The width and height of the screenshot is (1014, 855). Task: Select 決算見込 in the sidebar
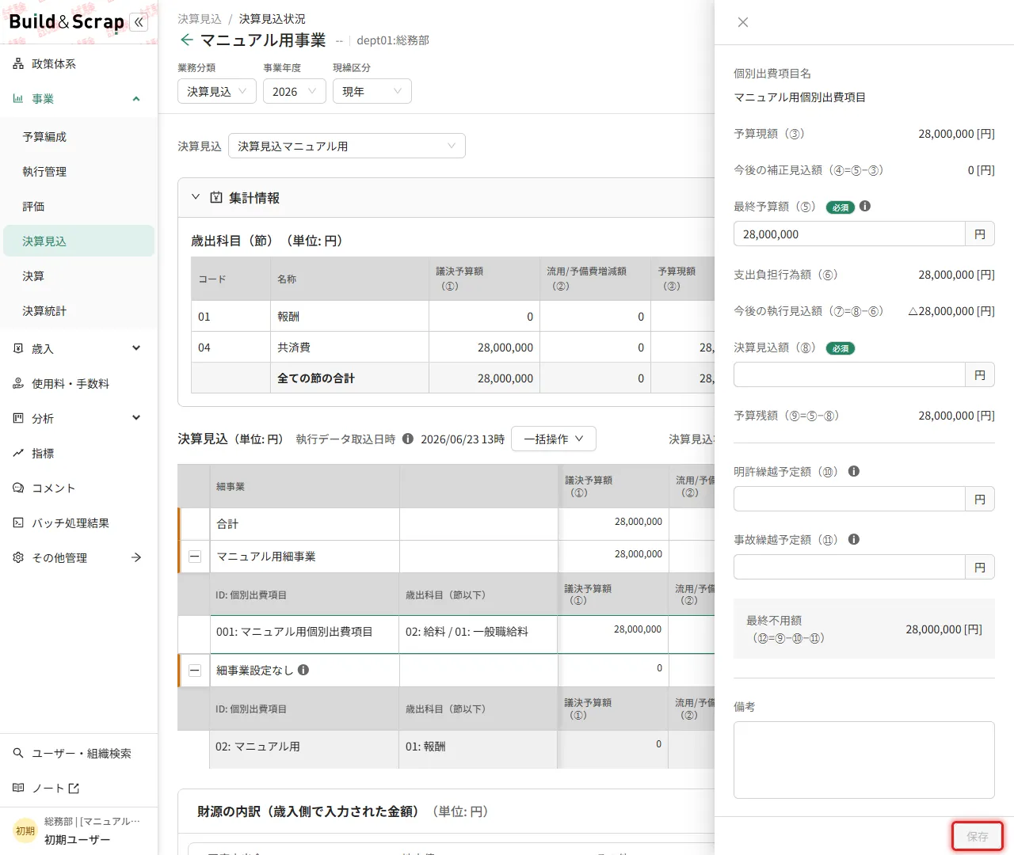coord(78,241)
